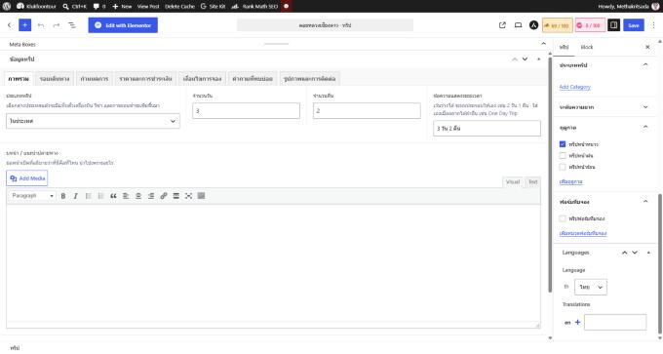Image resolution: width=663 pixels, height=354 pixels.
Task: Toggle bold formatting in editor
Action: click(63, 196)
